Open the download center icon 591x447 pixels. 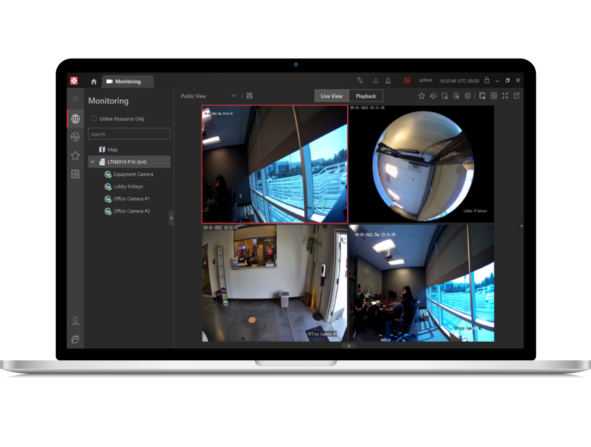click(376, 80)
